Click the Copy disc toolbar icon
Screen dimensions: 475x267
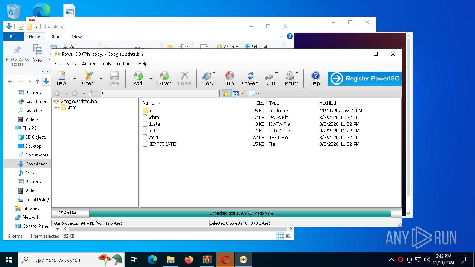pyautogui.click(x=208, y=79)
